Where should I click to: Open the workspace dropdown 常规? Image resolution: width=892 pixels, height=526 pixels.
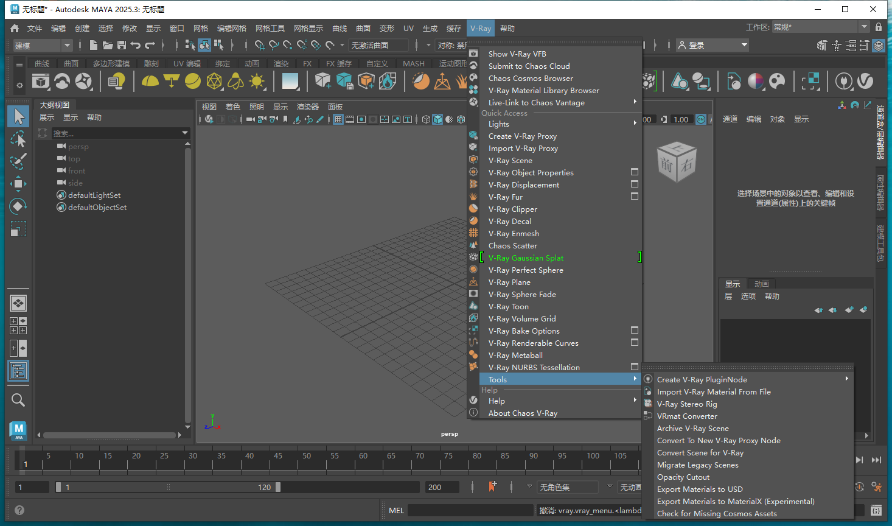point(820,27)
